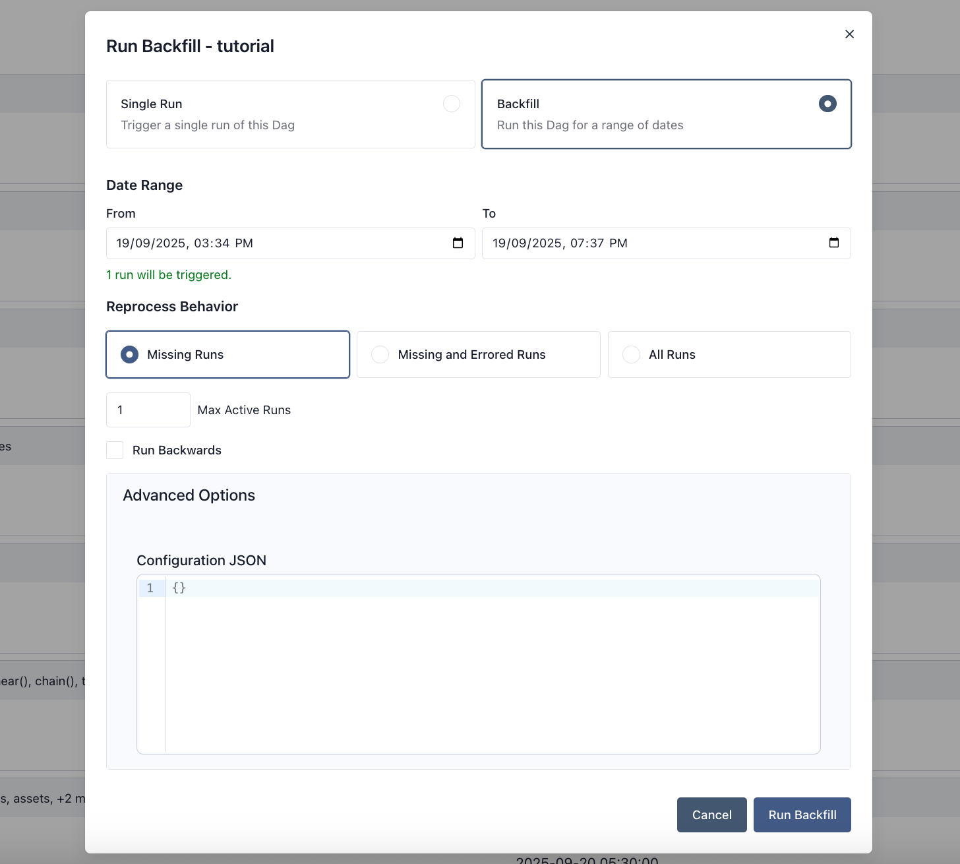The height and width of the screenshot is (864, 960).
Task: Click the PM segment in To field
Action: 618,243
